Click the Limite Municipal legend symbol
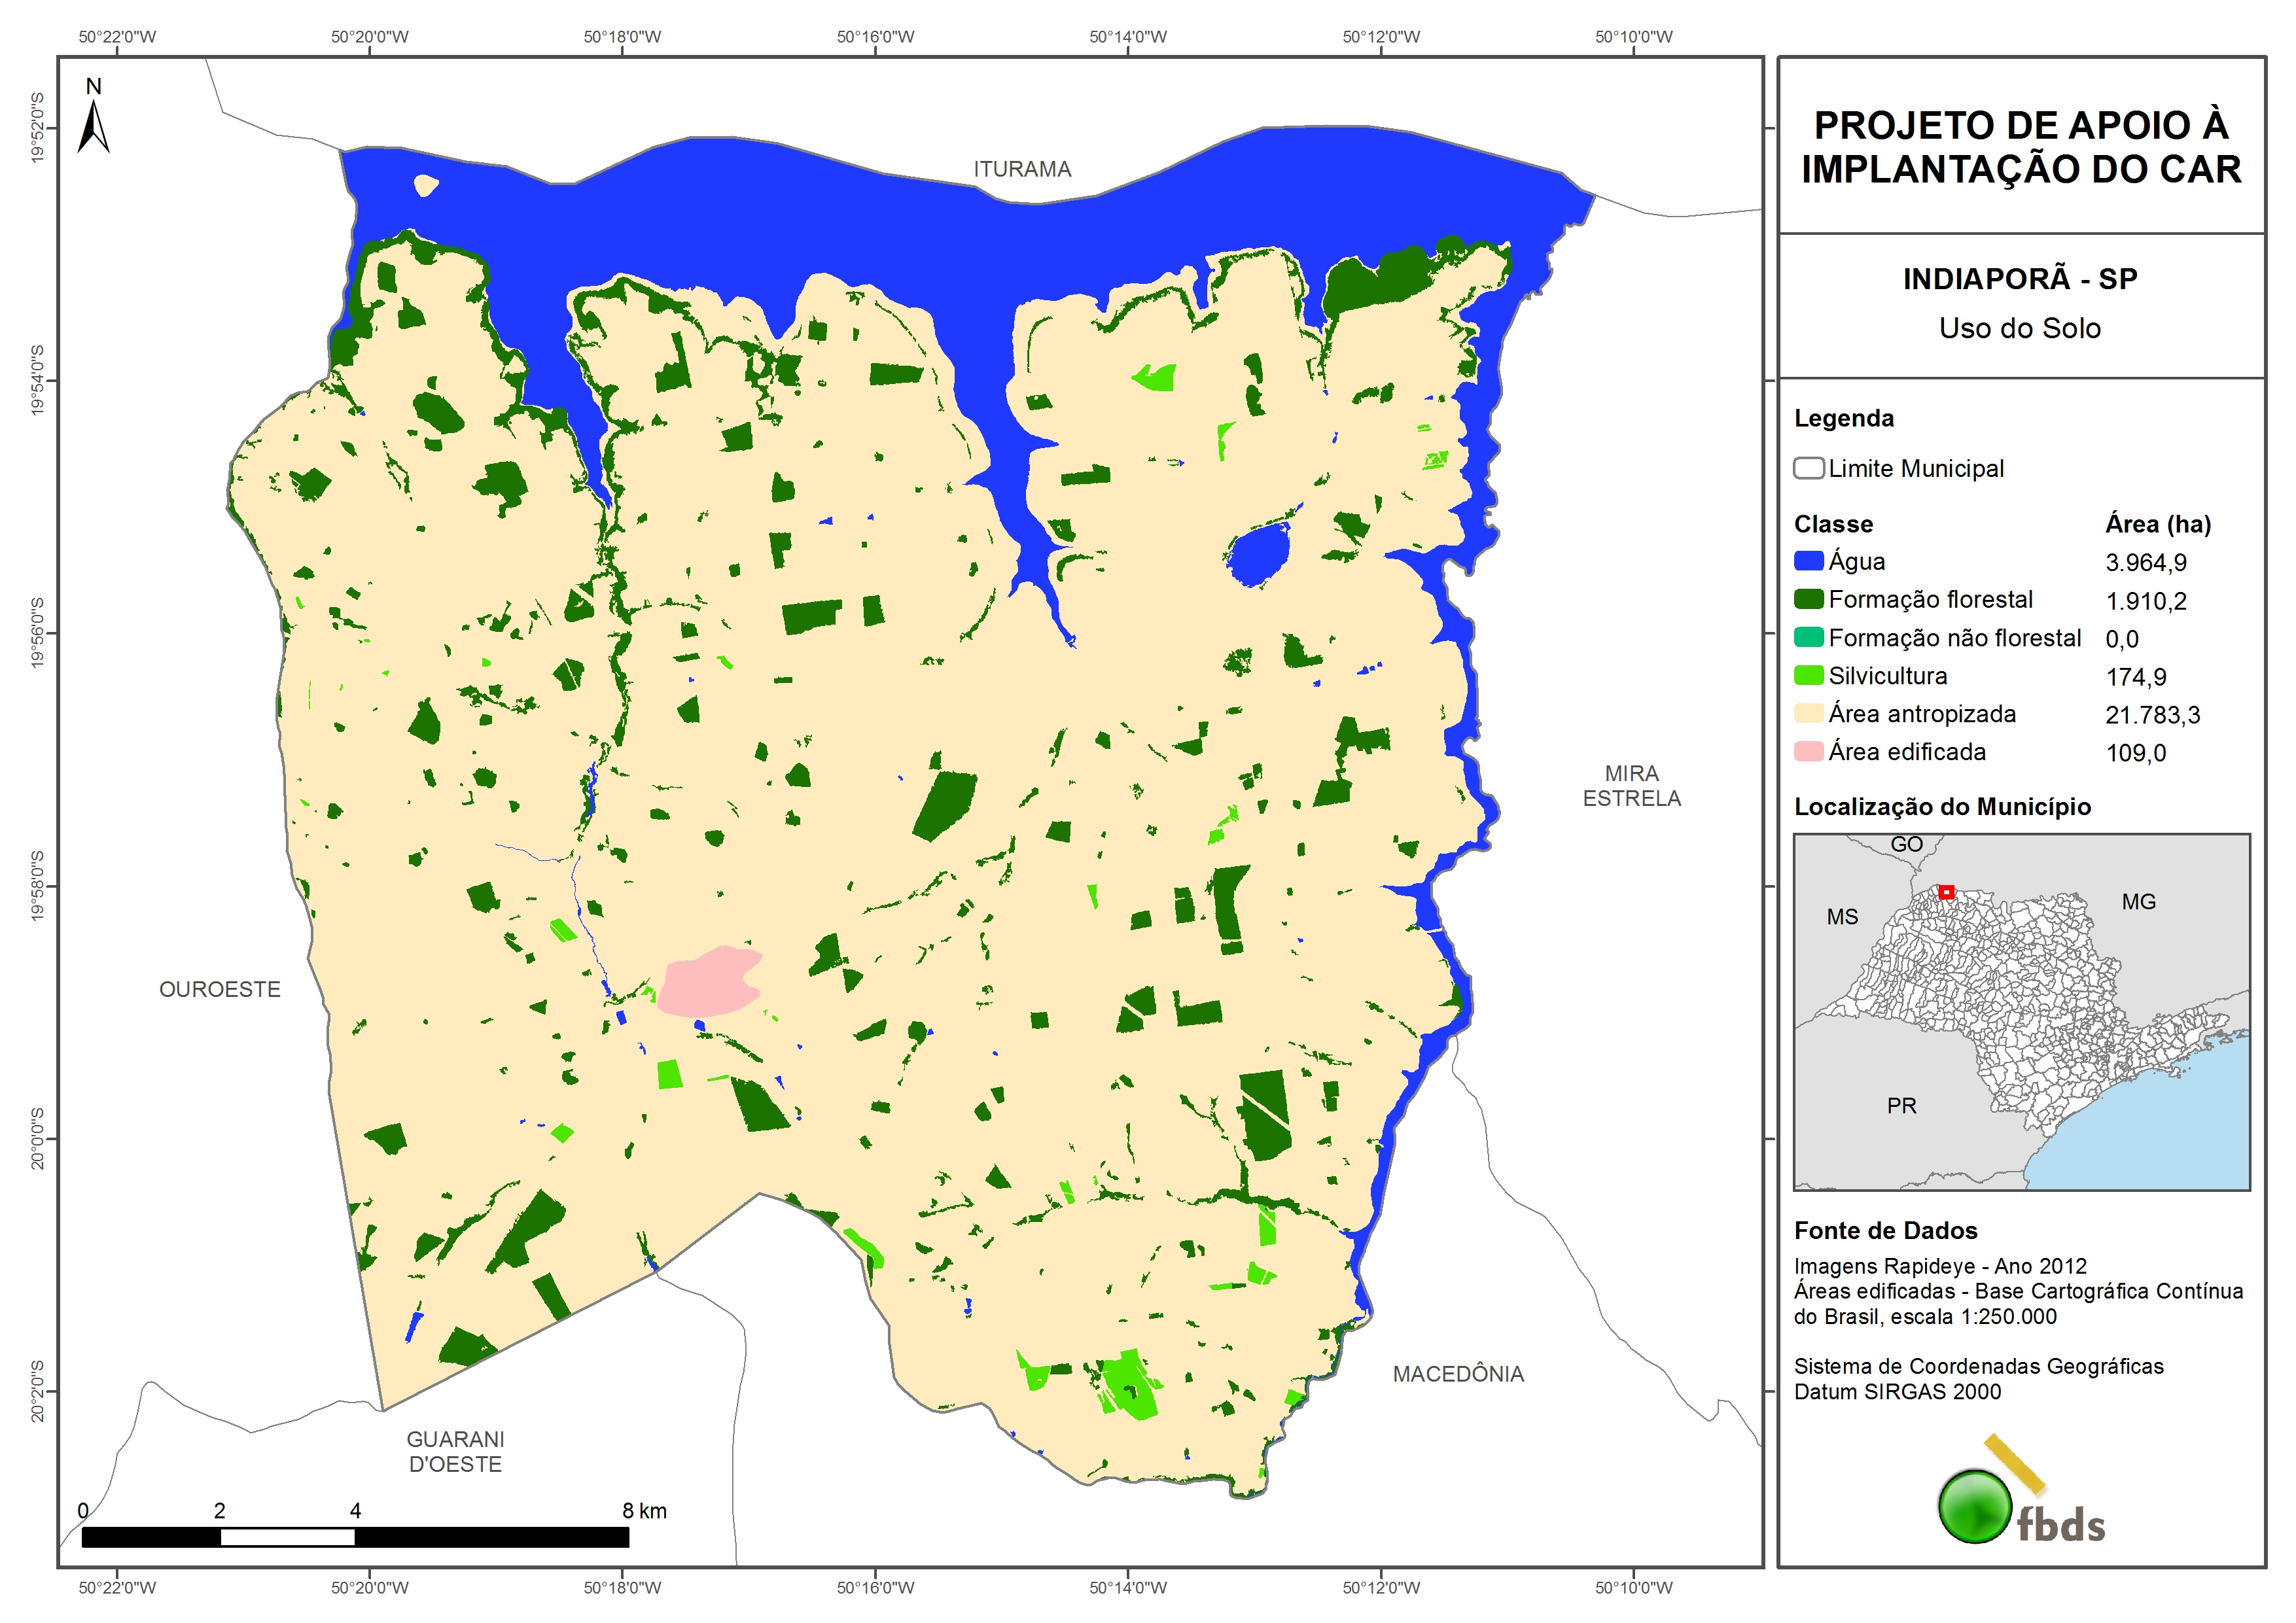Screen dimensions: 2296x1623 [x=1808, y=468]
